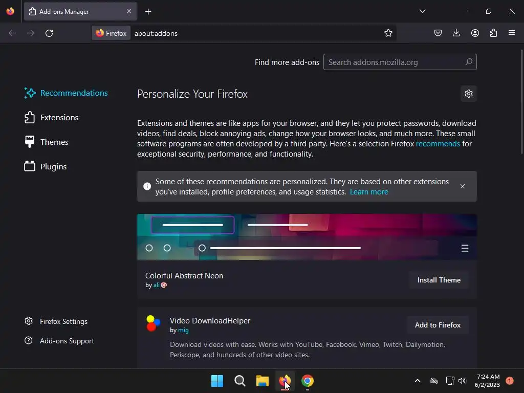The height and width of the screenshot is (393, 524).
Task: Open the volume control in tray
Action: [462, 381]
